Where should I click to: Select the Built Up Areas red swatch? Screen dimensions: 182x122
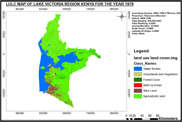pos(138,85)
